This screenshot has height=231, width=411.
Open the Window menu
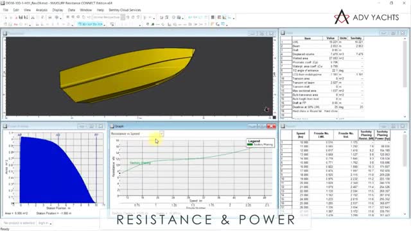(x=85, y=10)
